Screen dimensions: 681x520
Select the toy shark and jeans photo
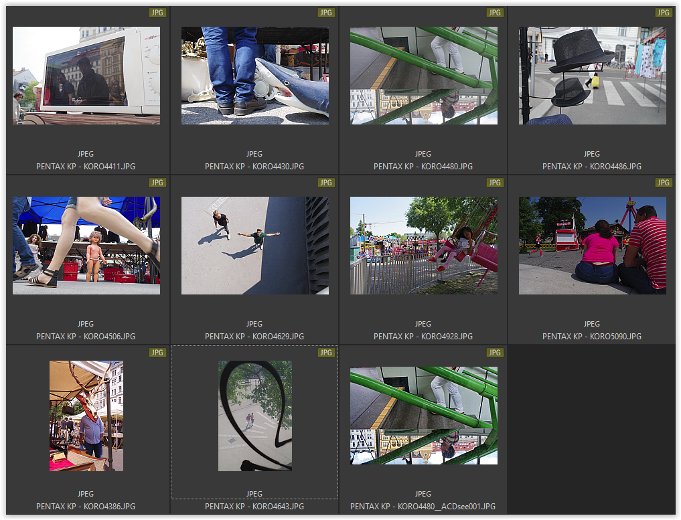click(255, 76)
